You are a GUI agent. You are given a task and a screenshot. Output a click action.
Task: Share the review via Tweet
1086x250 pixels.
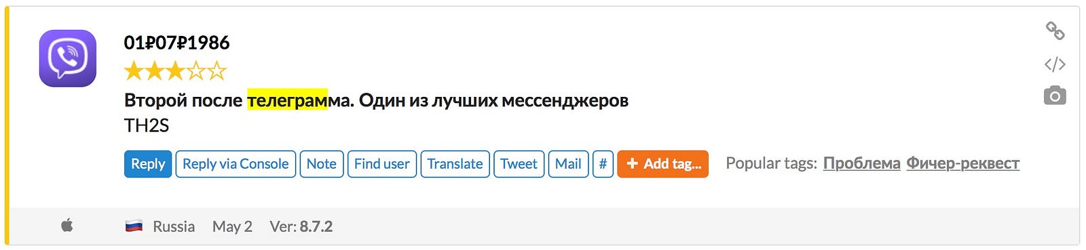519,164
